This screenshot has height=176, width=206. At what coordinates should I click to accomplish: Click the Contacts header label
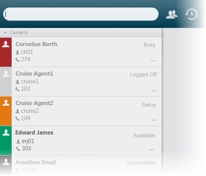click(19, 33)
